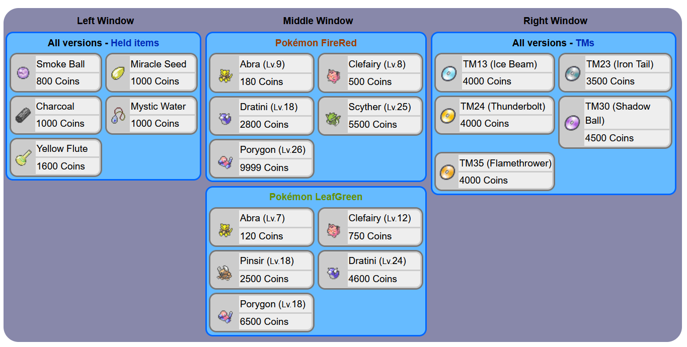Open the Scyther (Lv.25) link

coord(380,107)
